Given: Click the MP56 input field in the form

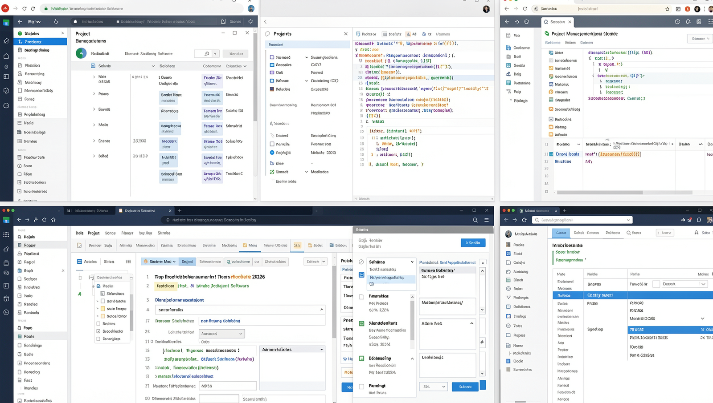Looking at the screenshot, I should coord(228,386).
